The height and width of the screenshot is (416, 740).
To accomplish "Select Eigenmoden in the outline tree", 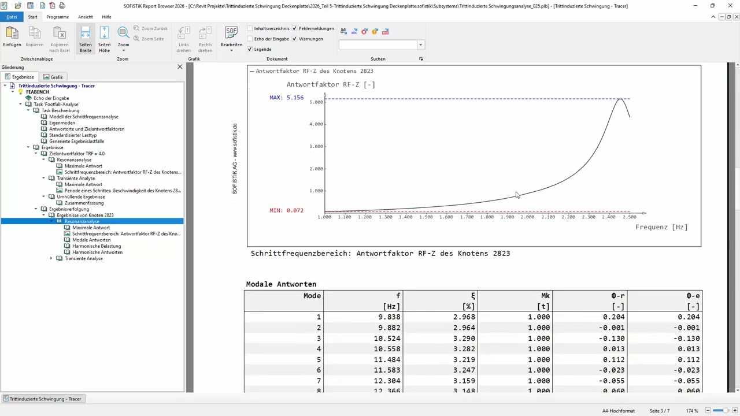I will [x=62, y=123].
